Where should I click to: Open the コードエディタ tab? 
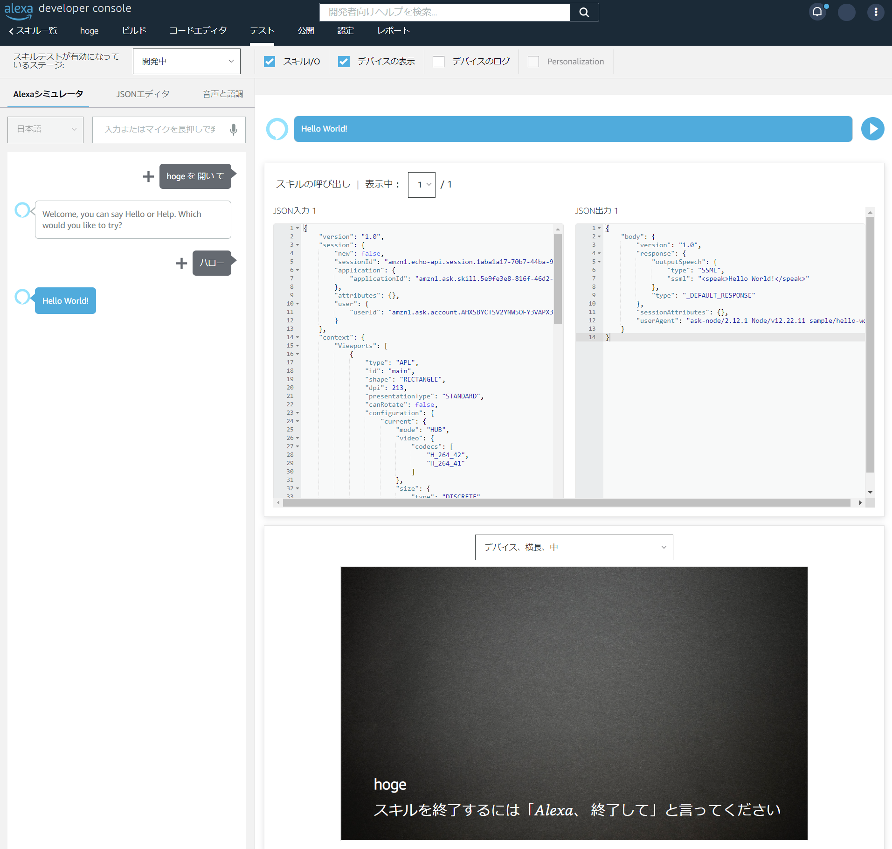pyautogui.click(x=198, y=31)
